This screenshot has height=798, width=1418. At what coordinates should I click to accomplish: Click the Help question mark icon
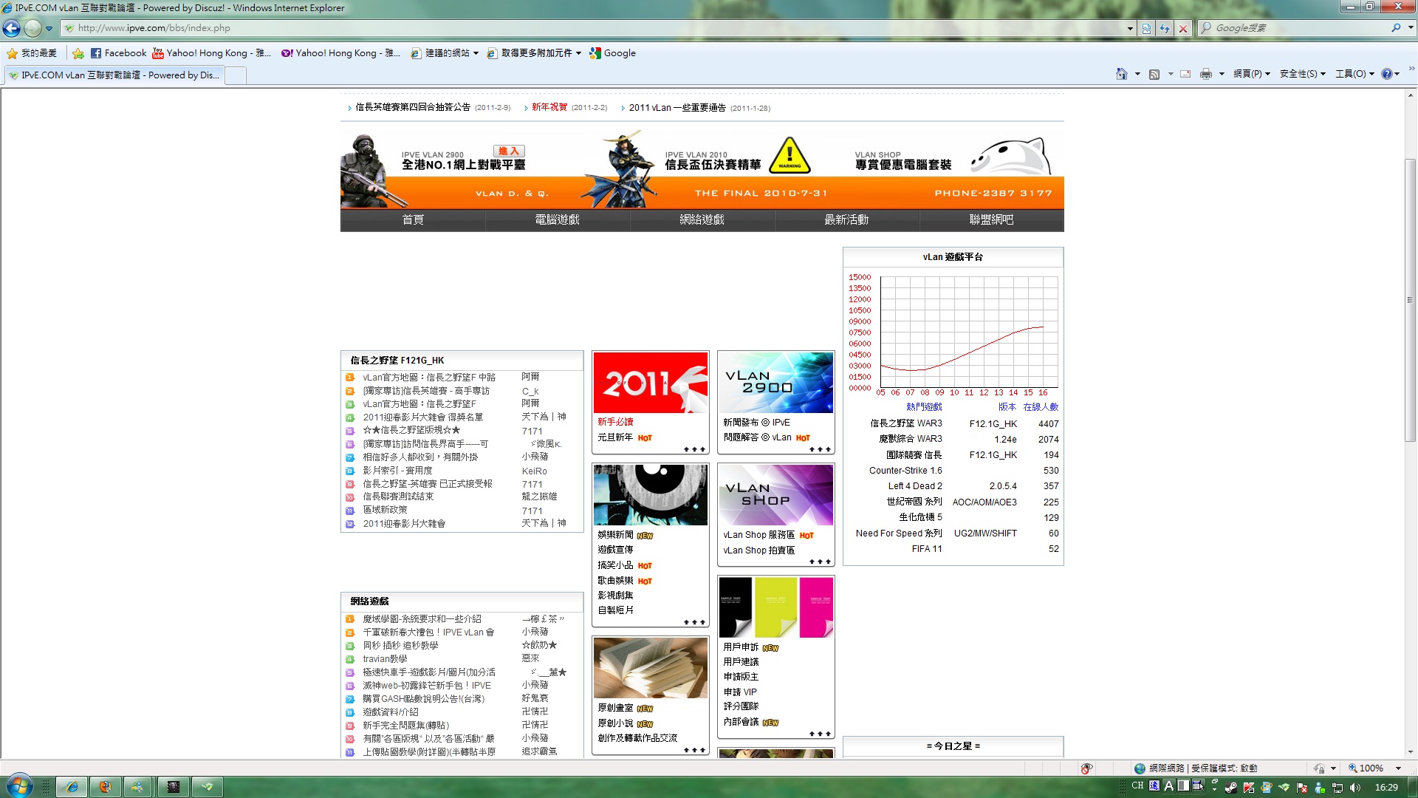(1386, 74)
